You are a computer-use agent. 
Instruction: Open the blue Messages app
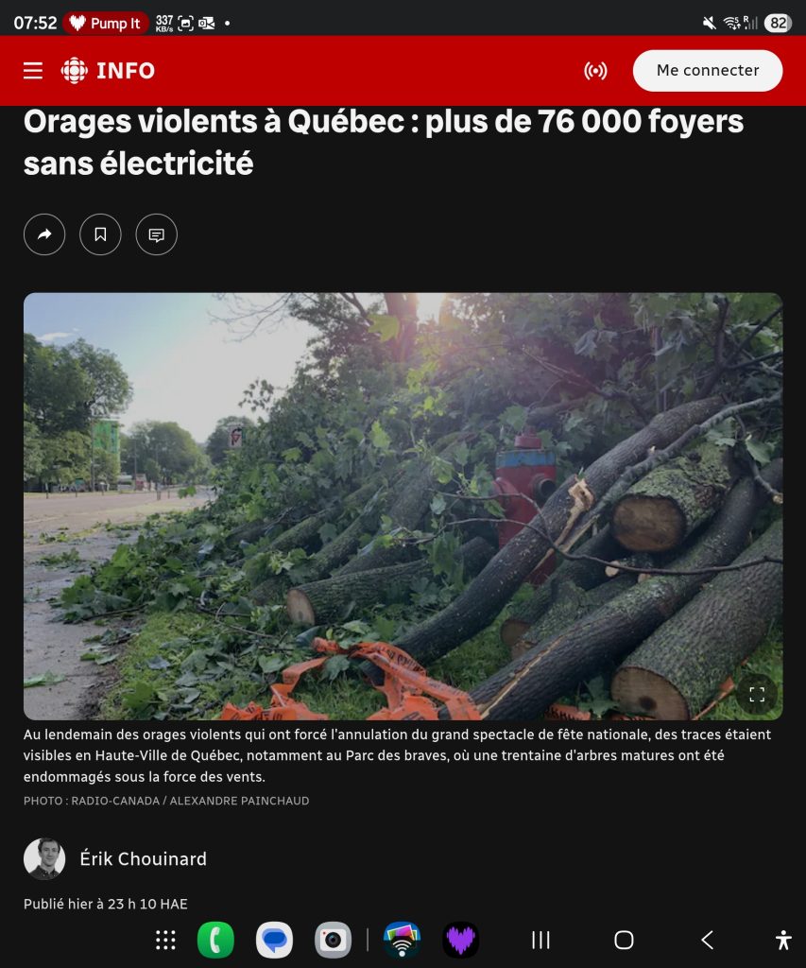tap(275, 941)
